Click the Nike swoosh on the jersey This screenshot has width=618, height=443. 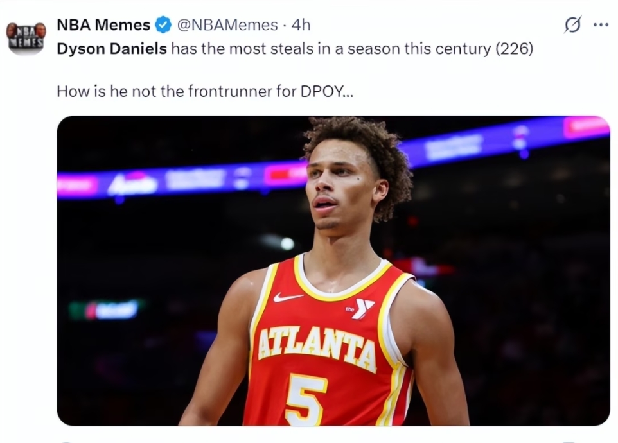click(x=287, y=297)
